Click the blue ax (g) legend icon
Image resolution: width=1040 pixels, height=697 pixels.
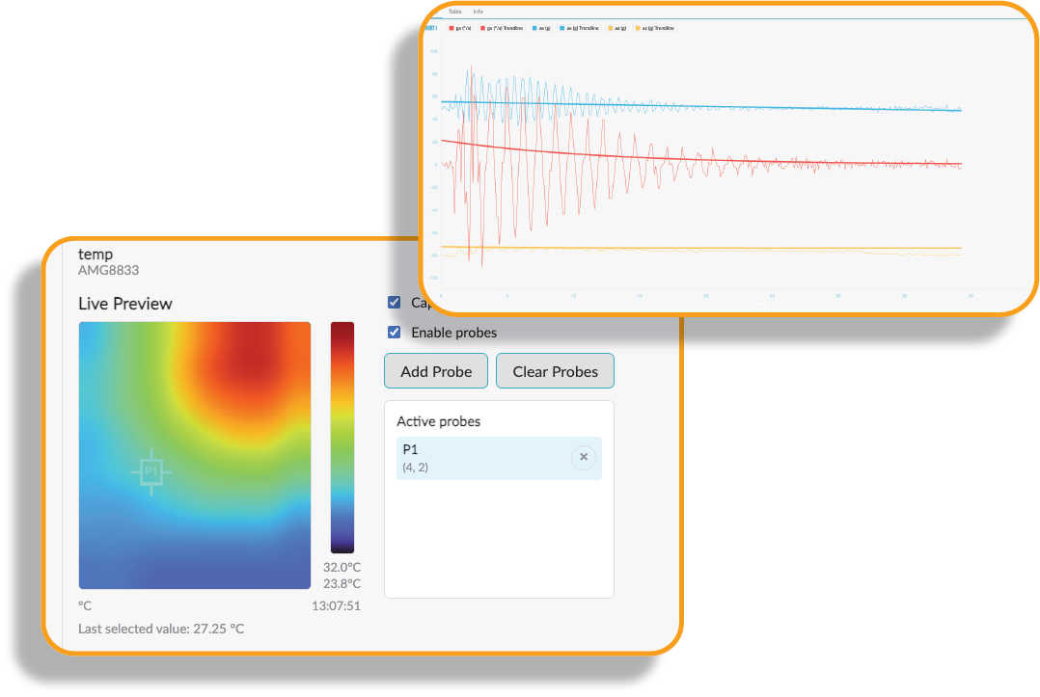coord(534,28)
